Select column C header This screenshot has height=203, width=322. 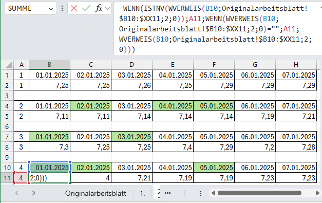(x=91, y=65)
